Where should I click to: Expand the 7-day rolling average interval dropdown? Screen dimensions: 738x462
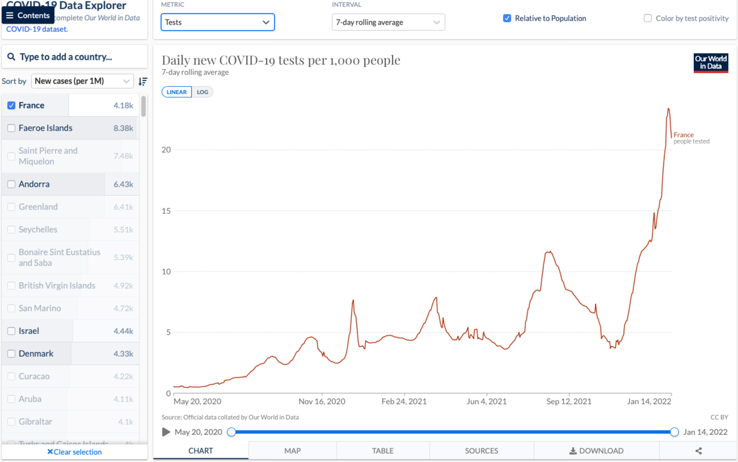pyautogui.click(x=388, y=22)
